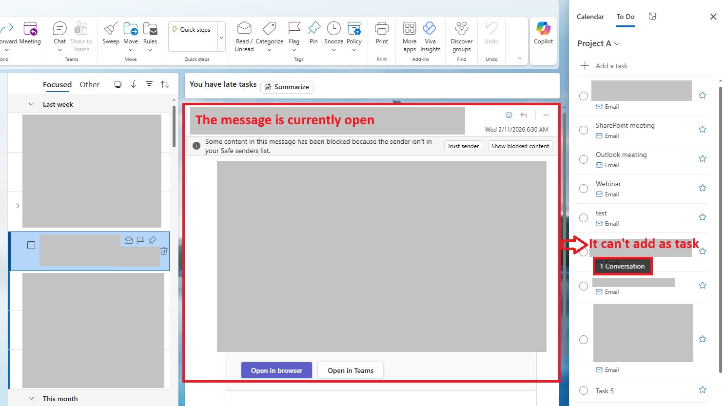724x406 pixels.
Task: Click the Move icon
Action: tap(131, 29)
